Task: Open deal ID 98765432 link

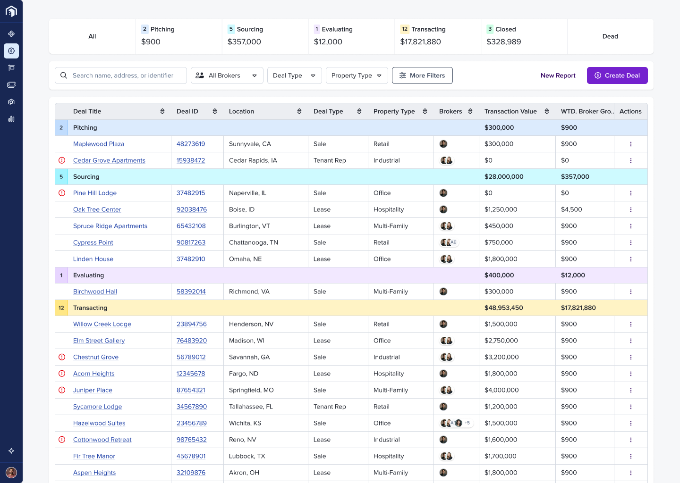Action: (x=192, y=440)
